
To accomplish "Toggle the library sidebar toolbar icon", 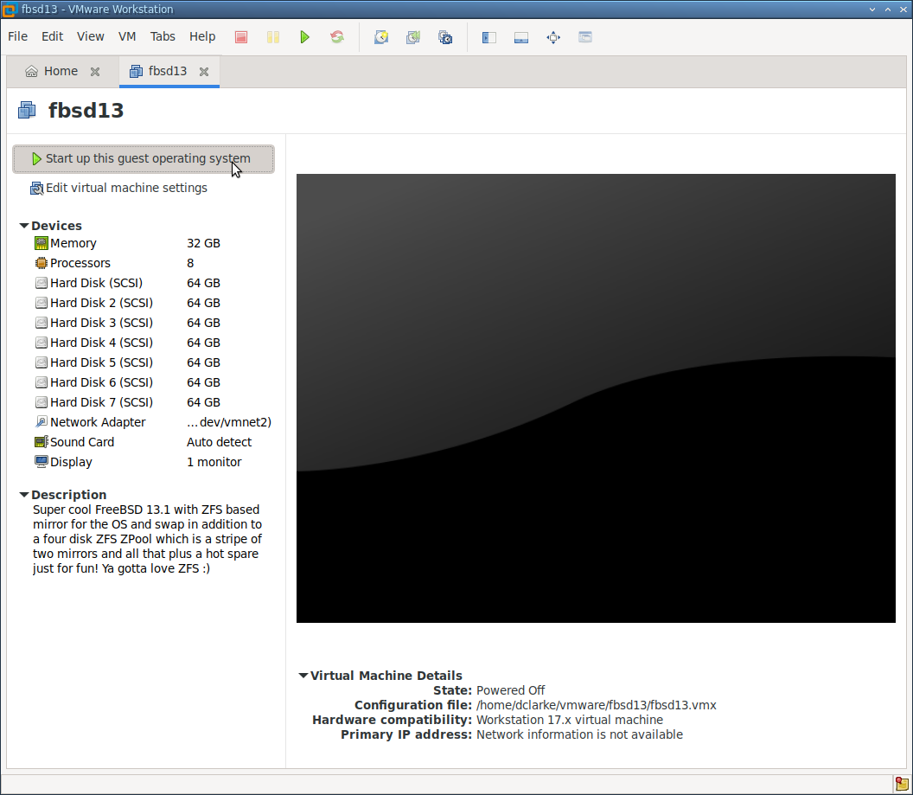I will tap(488, 37).
